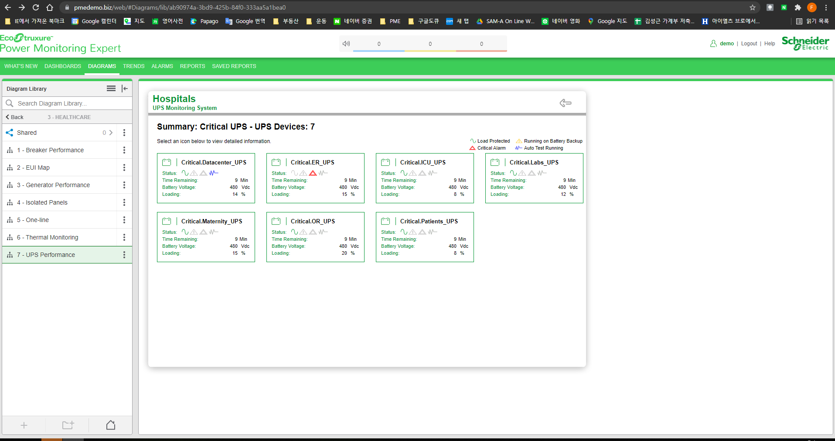
Task: Open SAVED REPORTS tab
Action: (x=234, y=66)
